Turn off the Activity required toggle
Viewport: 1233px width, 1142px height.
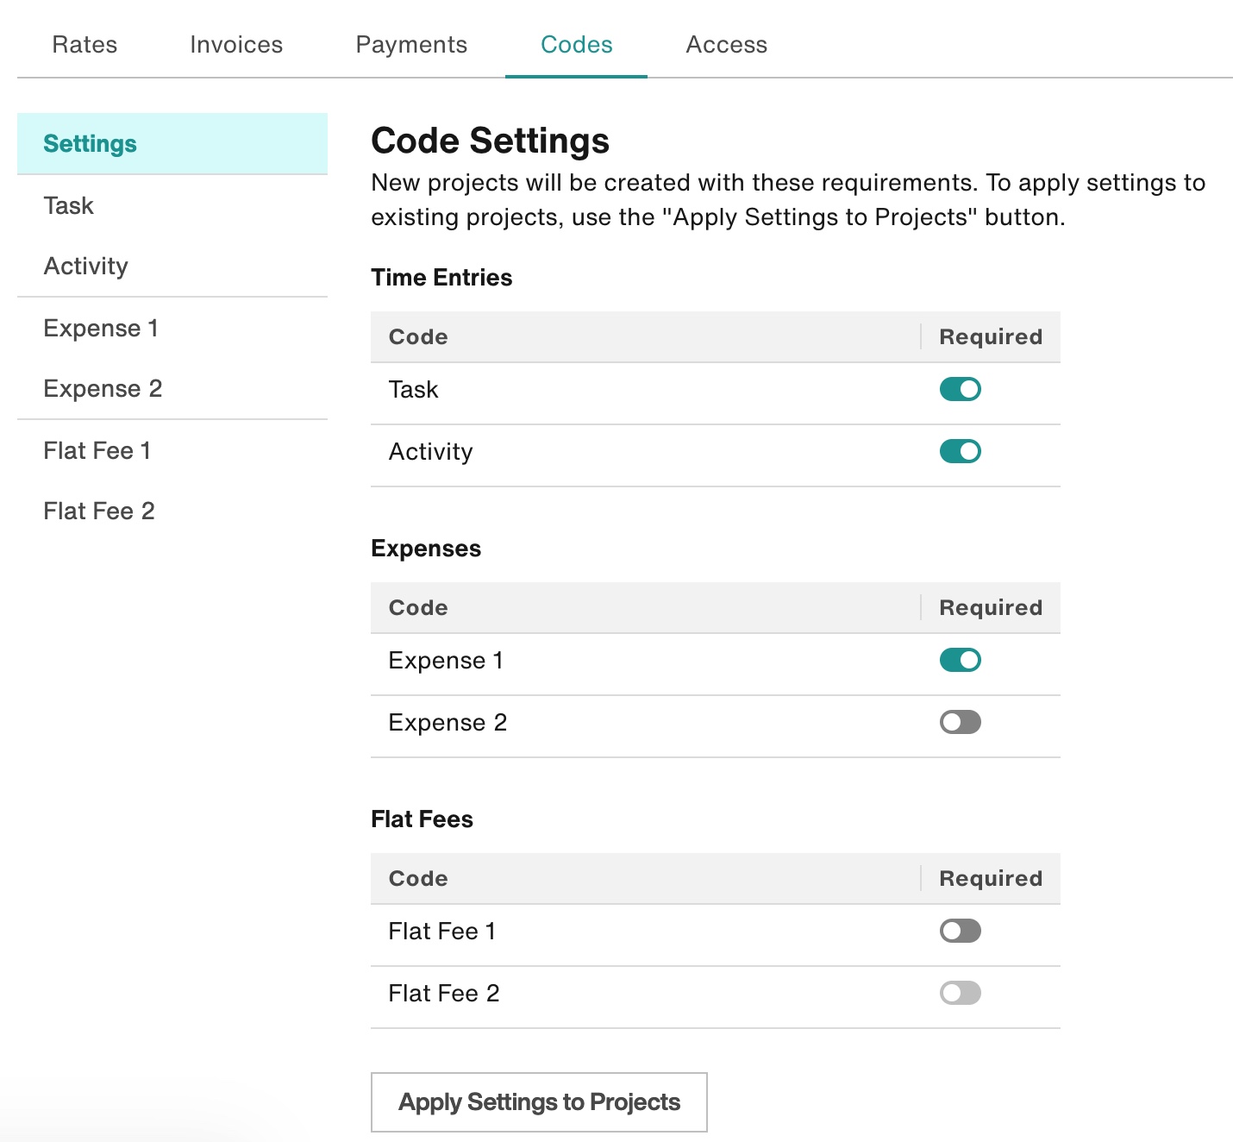click(960, 451)
